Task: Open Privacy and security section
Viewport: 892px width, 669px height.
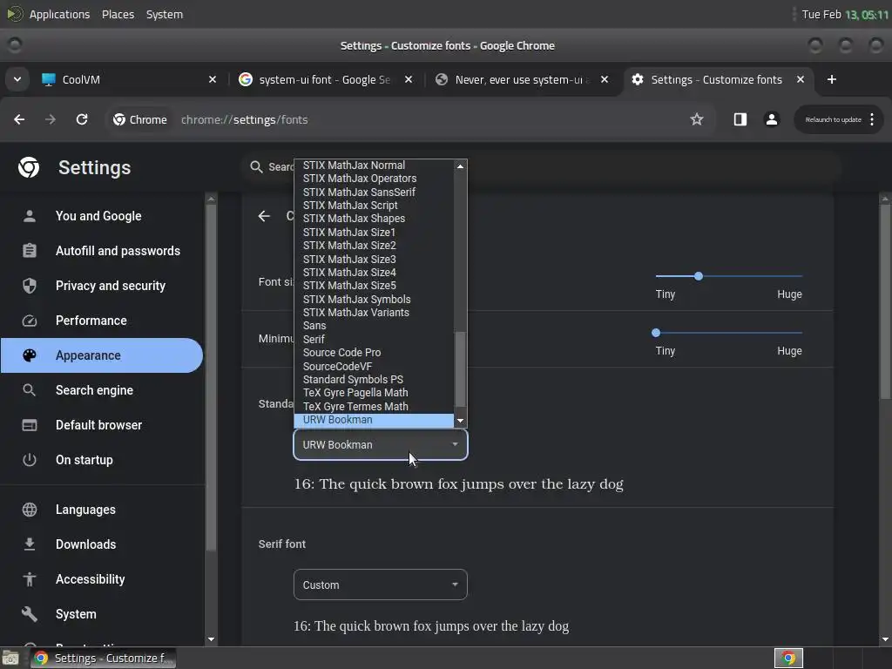Action: coord(103,286)
